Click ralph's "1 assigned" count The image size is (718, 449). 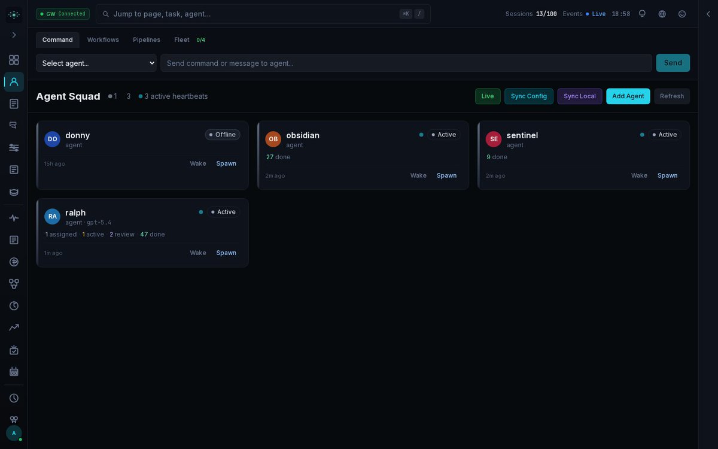61,234
